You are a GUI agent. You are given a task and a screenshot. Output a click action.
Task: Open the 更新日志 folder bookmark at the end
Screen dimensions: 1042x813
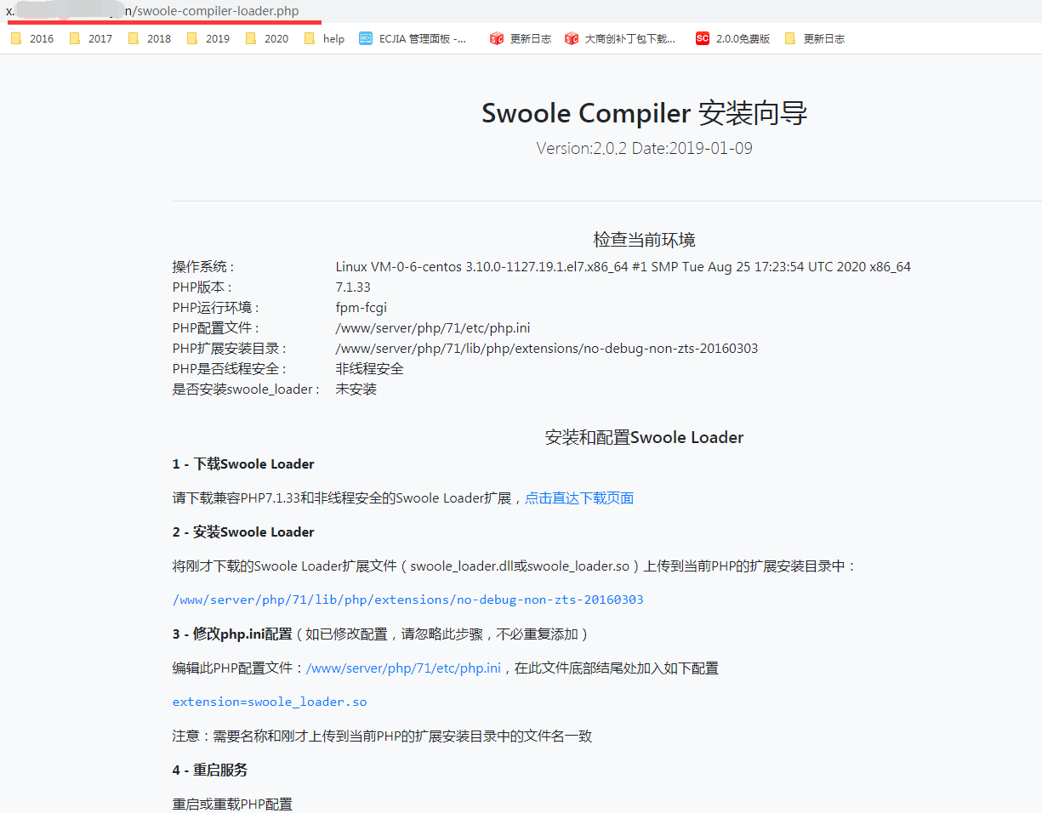(815, 38)
